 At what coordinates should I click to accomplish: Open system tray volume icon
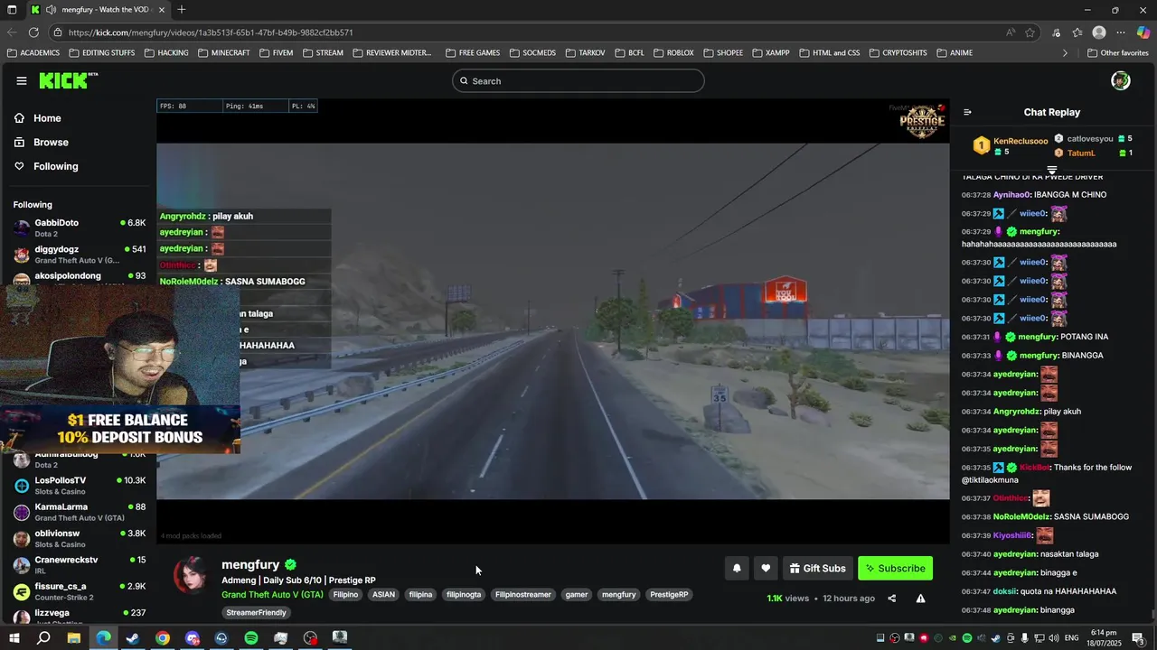point(1054,638)
